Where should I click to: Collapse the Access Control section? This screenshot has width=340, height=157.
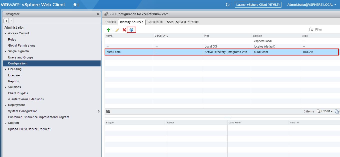tap(6, 33)
